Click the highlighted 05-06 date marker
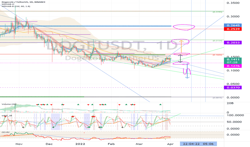 coord(208,144)
